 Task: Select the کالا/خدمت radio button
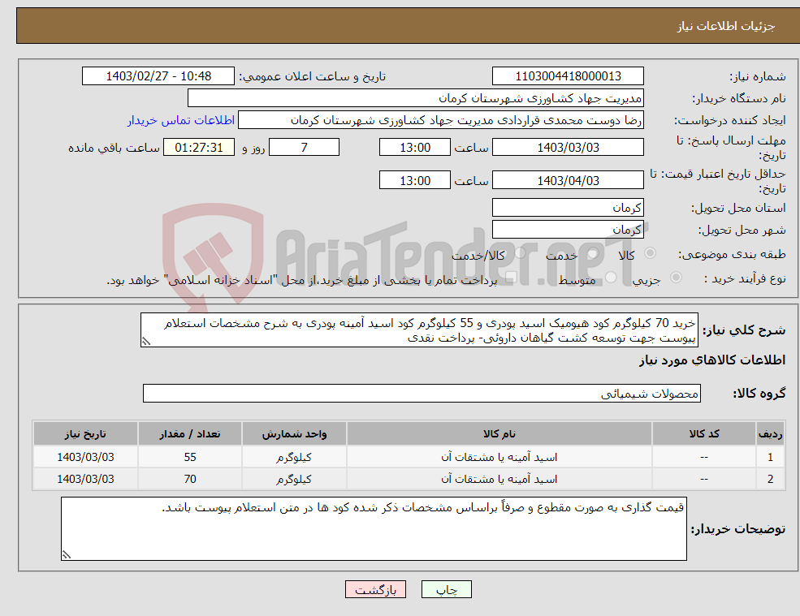pyautogui.click(x=520, y=253)
